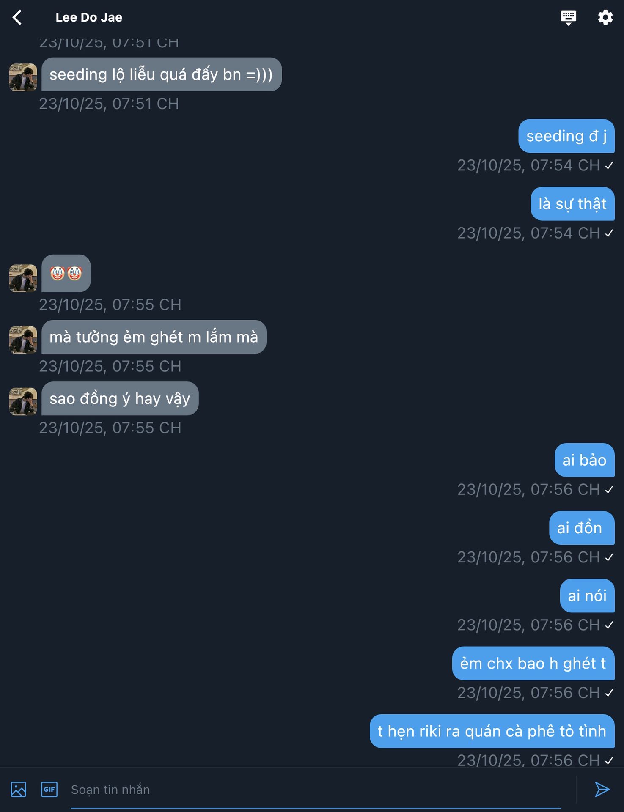Tap the 'ai bảo' message bubble

(x=585, y=460)
